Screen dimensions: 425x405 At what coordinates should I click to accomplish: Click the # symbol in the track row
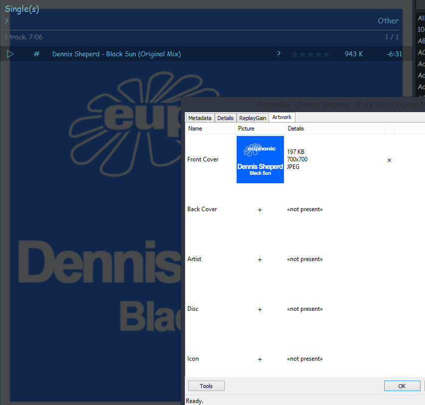(x=36, y=54)
